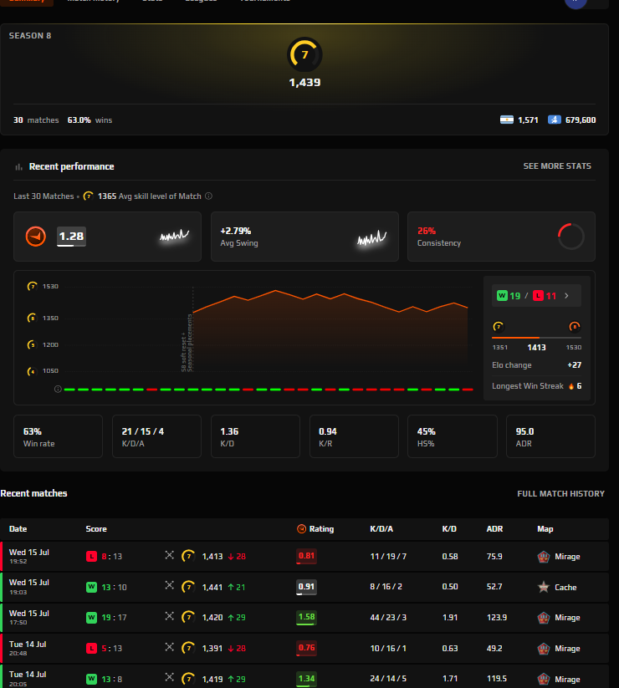Click the Season 8 level 7 skill badge
The width and height of the screenshot is (619, 688).
[x=304, y=54]
